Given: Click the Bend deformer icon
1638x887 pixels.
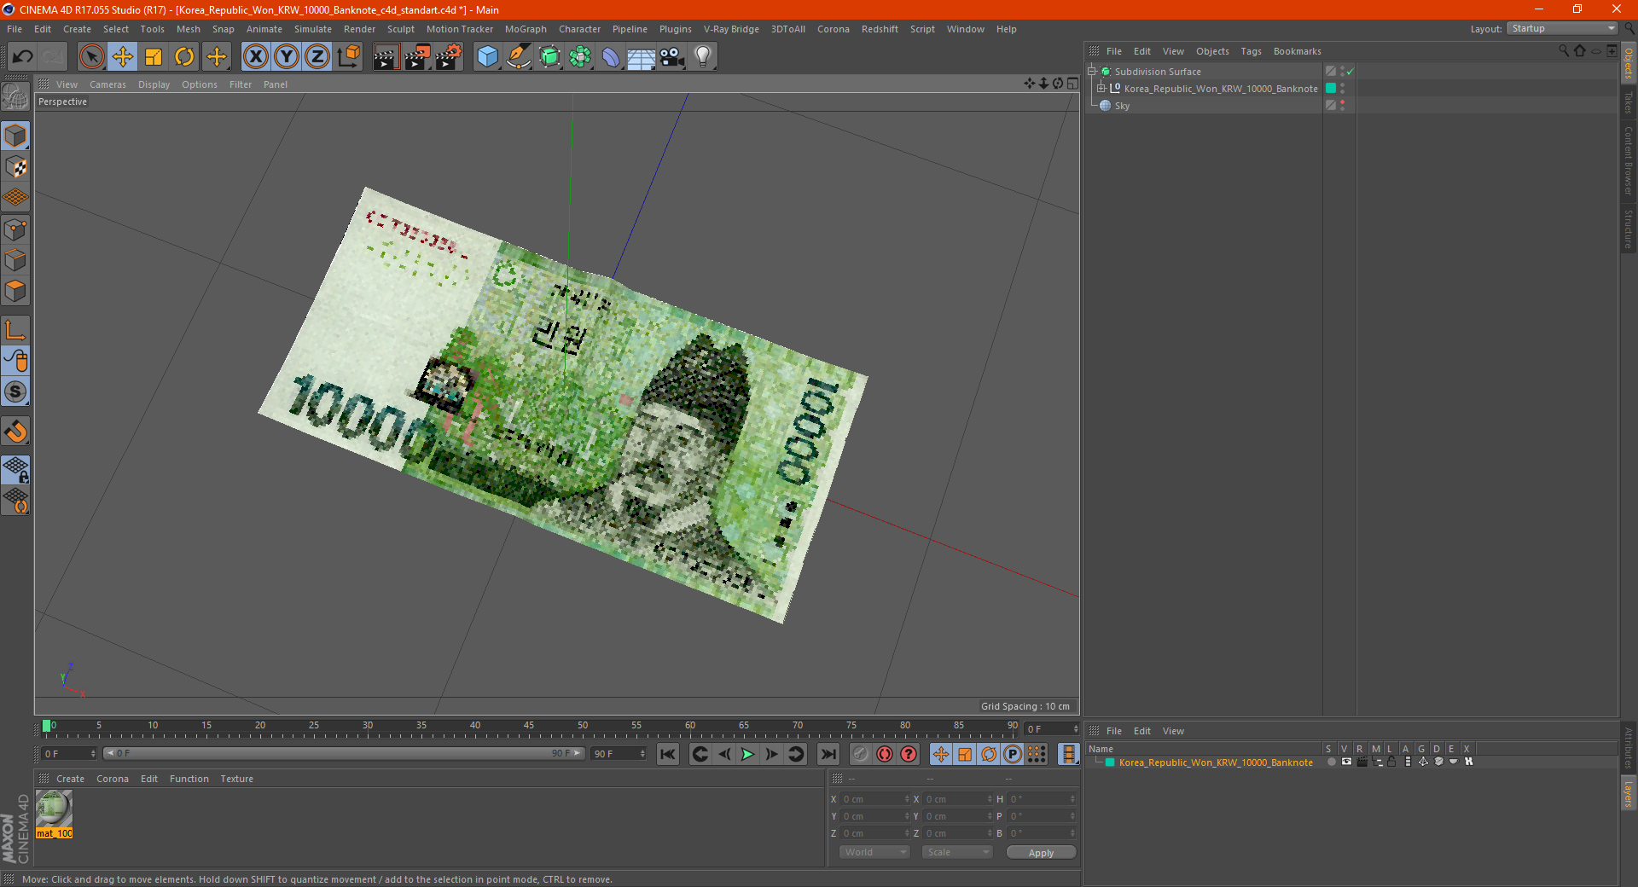Looking at the screenshot, I should pyautogui.click(x=611, y=57).
